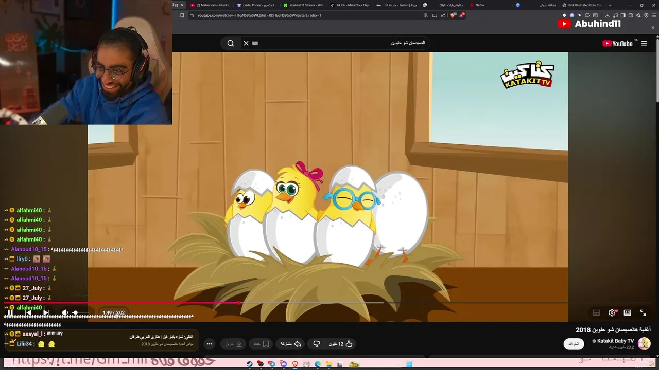Open the YouTube hamburger guide menu
The image size is (659, 370).
[x=644, y=43]
